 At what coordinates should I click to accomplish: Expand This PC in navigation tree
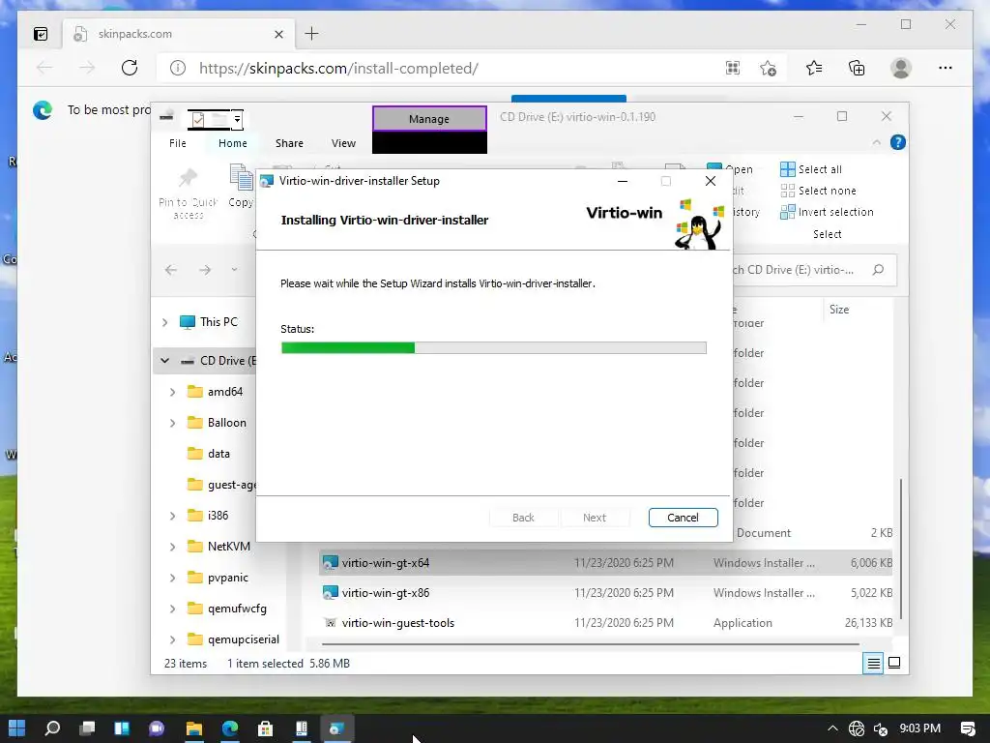coord(164,322)
